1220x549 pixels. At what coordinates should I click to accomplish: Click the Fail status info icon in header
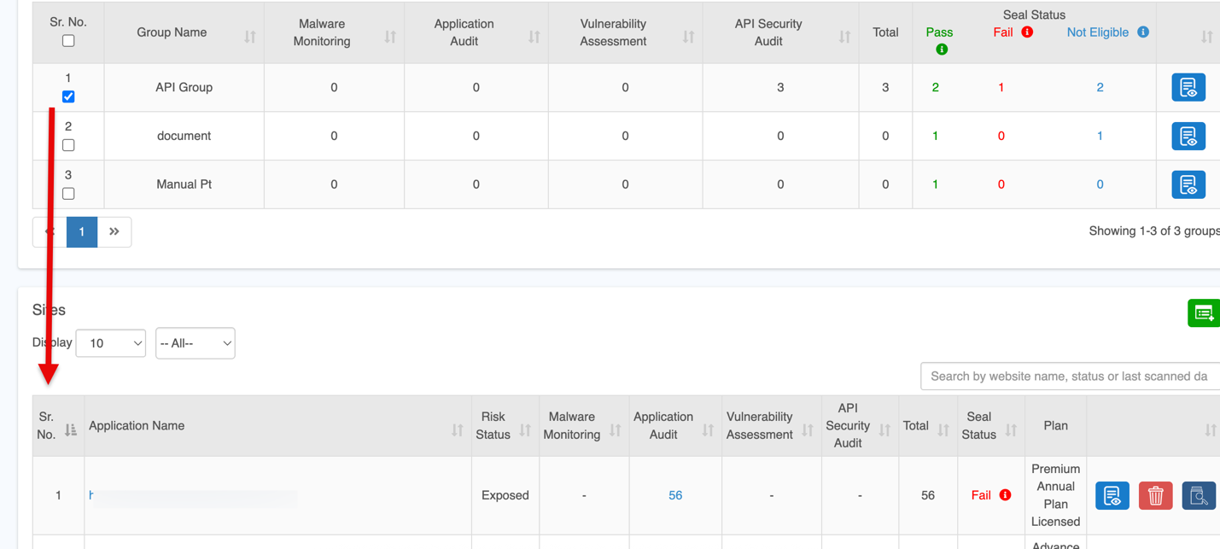coord(1027,32)
